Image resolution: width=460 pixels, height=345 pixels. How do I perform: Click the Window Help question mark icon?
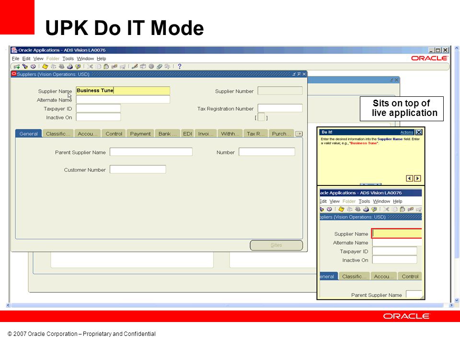[180, 67]
